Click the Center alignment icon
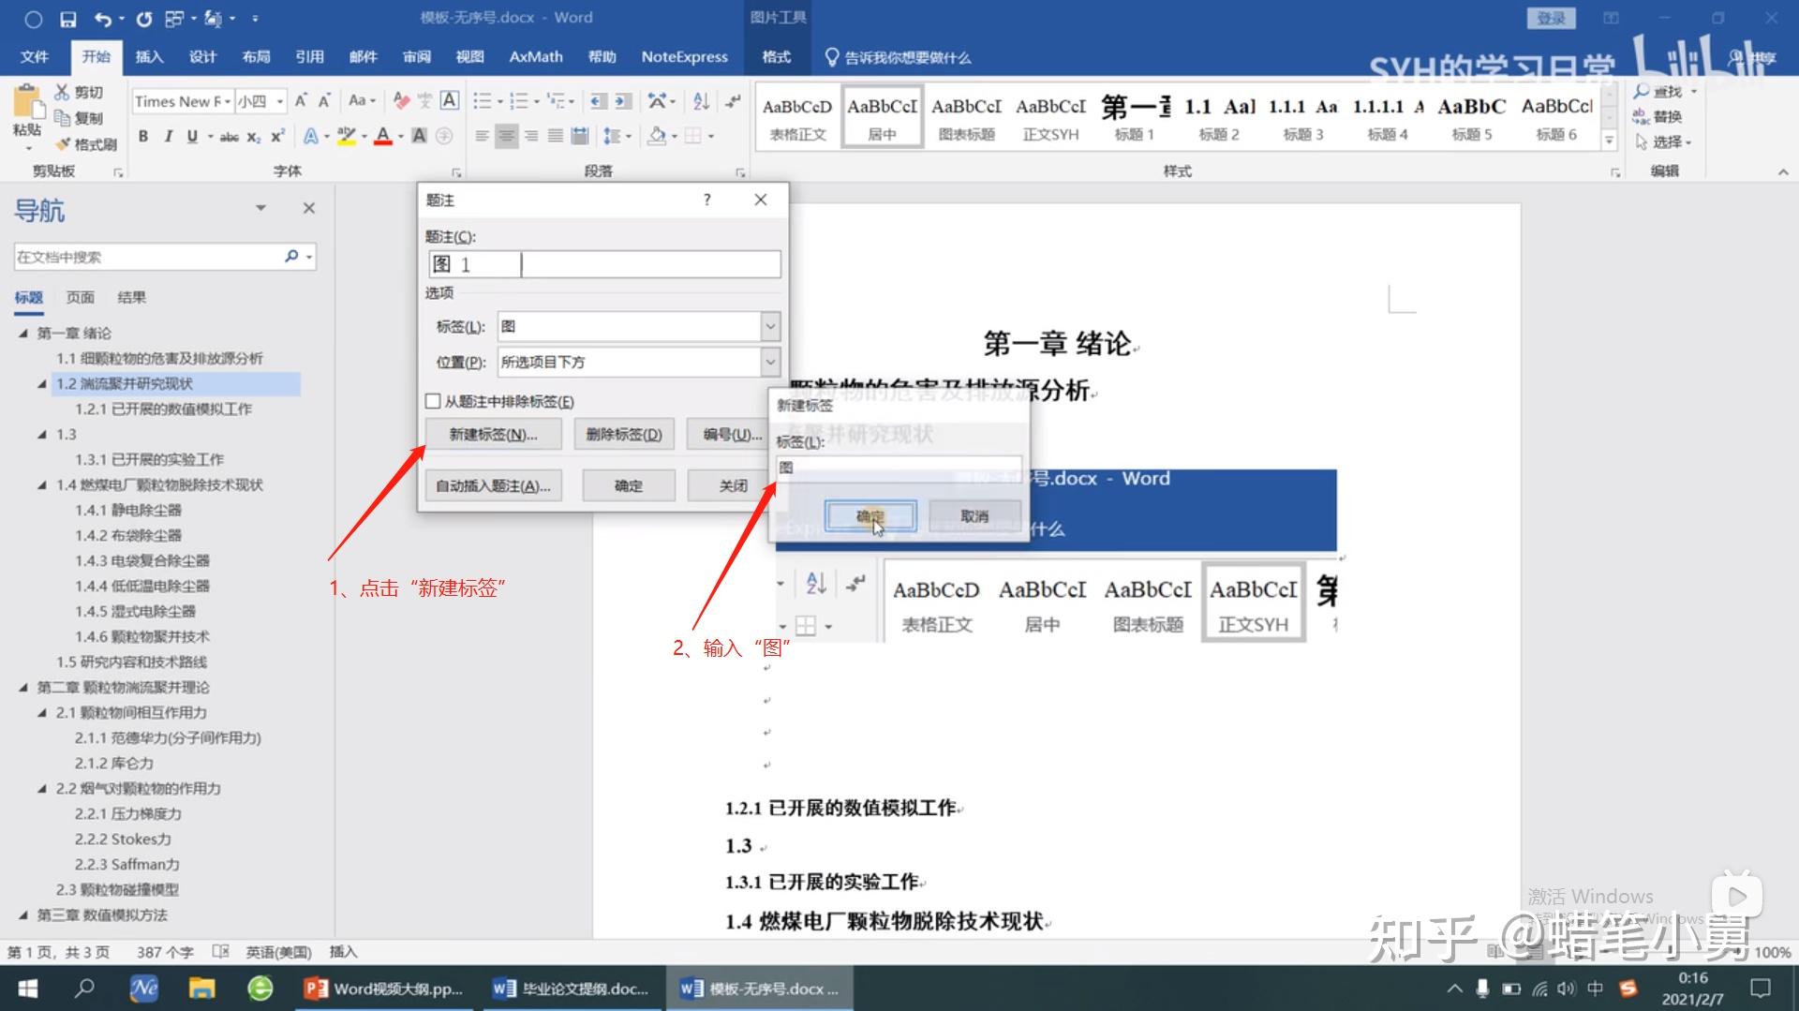The image size is (1799, 1011). [x=506, y=136]
